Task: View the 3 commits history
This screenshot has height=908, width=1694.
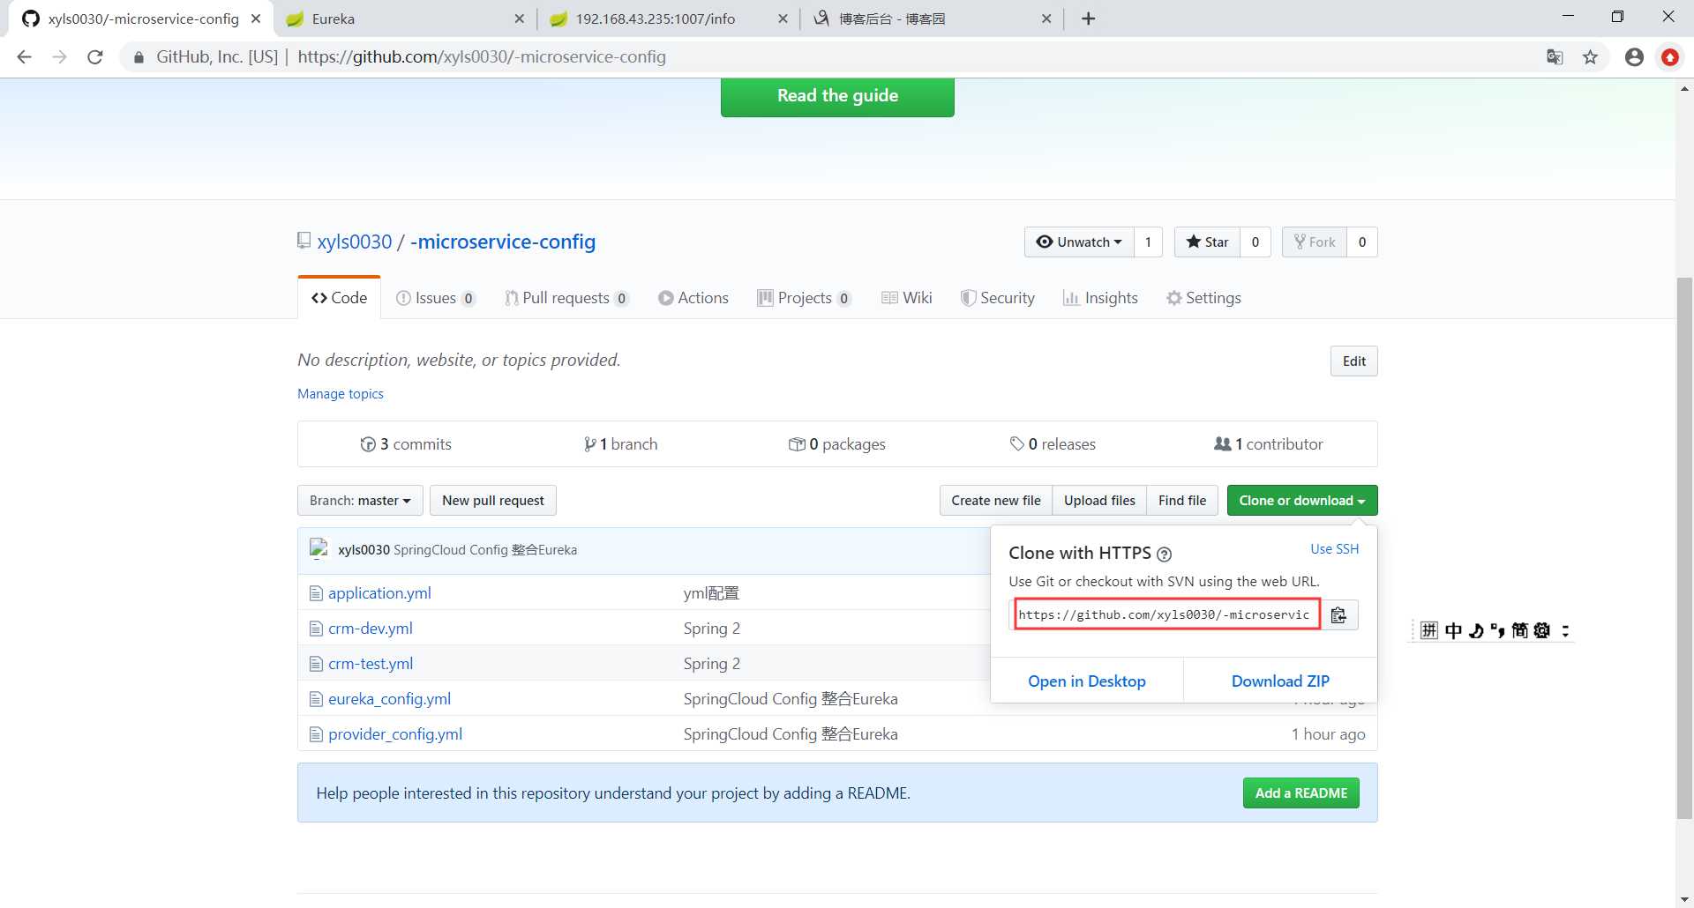Action: pos(406,444)
